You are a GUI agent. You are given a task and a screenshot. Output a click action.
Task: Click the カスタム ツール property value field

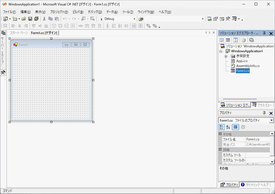(x=258, y=155)
